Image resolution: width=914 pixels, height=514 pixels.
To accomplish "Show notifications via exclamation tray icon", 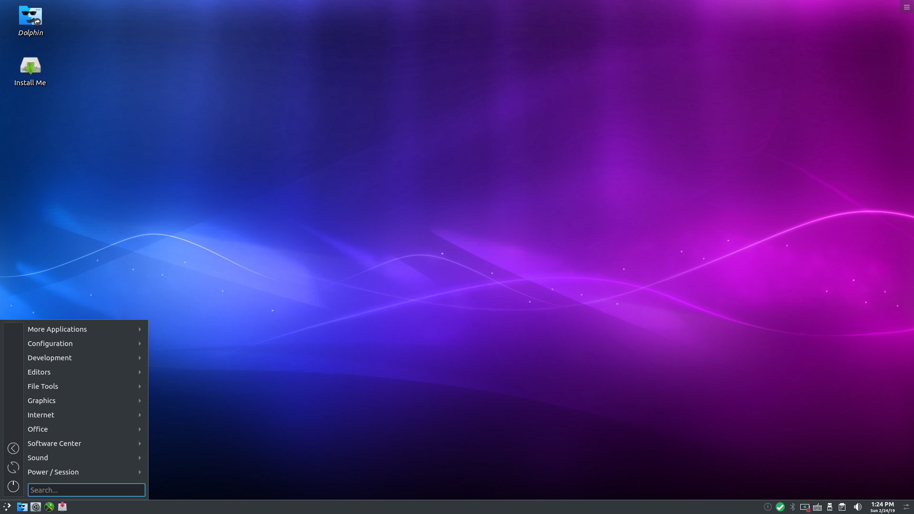I will 767,507.
